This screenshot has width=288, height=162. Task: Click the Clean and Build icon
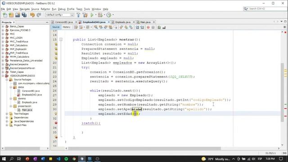coord(85,15)
